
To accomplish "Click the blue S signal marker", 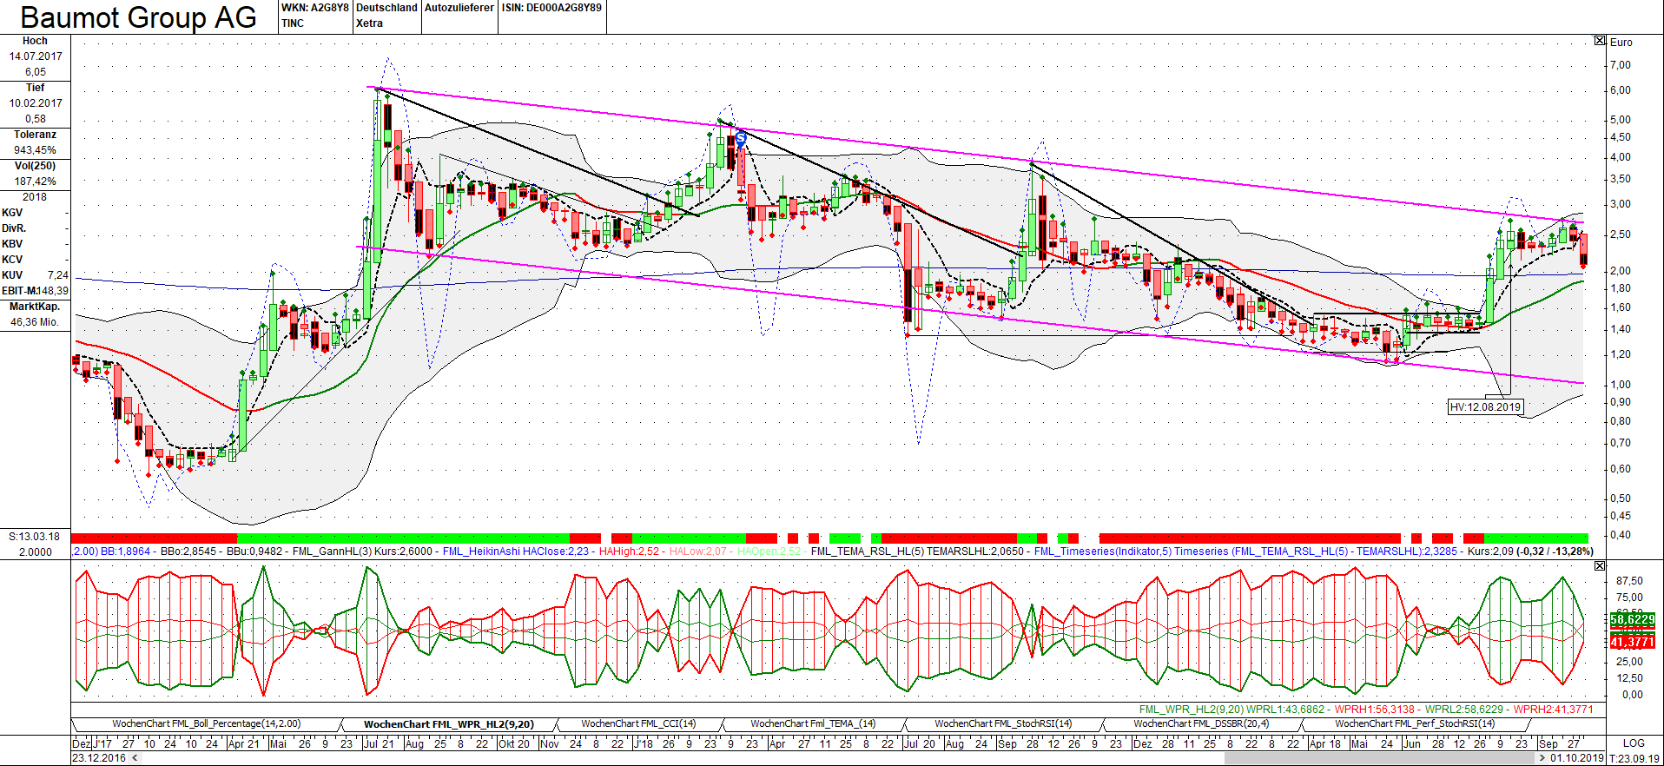I will coord(741,138).
